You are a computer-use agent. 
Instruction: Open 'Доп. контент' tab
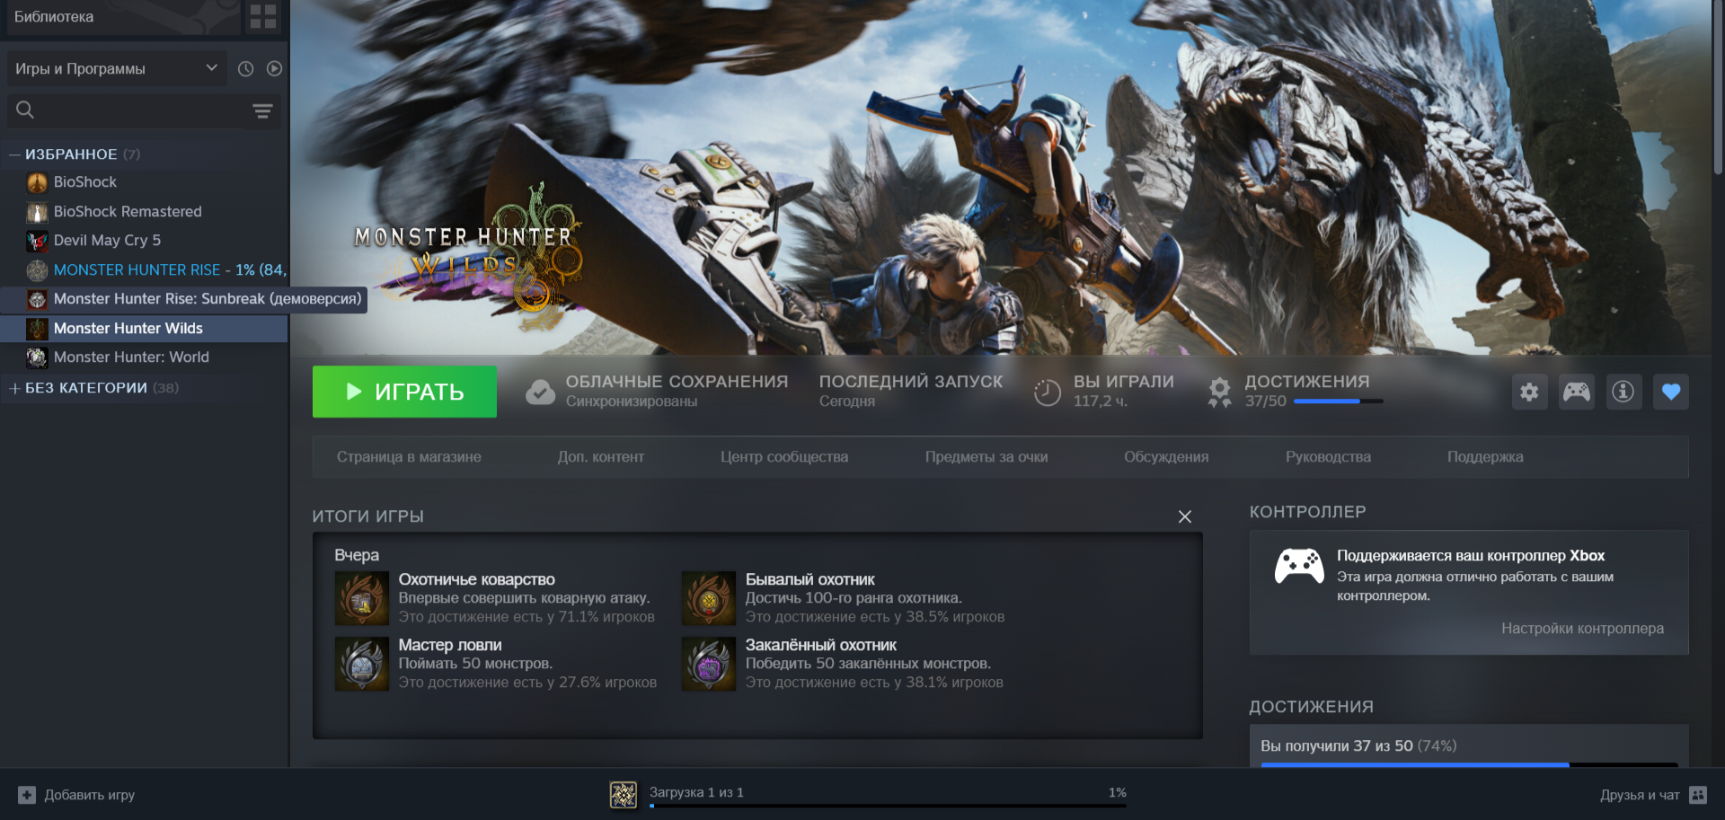click(601, 457)
